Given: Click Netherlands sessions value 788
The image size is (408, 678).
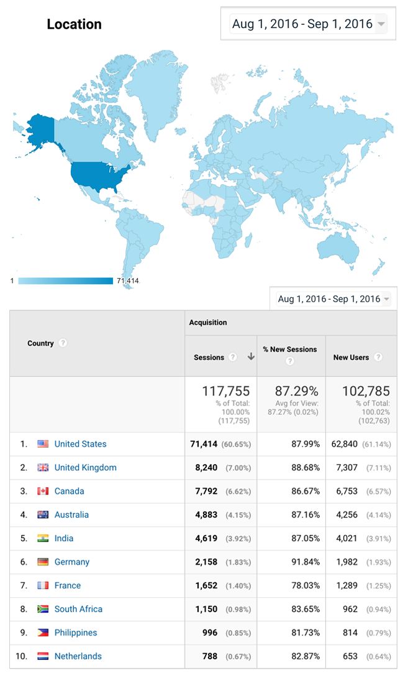Looking at the screenshot, I should [210, 656].
